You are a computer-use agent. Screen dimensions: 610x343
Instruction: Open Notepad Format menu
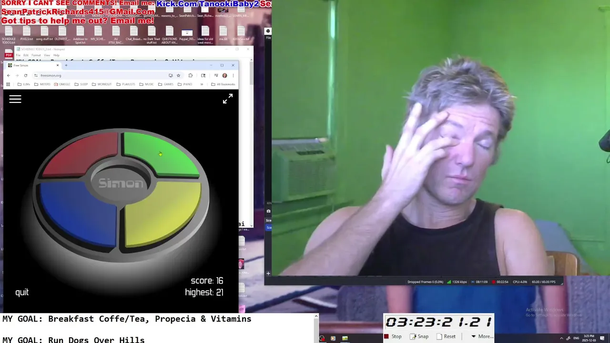pos(36,55)
